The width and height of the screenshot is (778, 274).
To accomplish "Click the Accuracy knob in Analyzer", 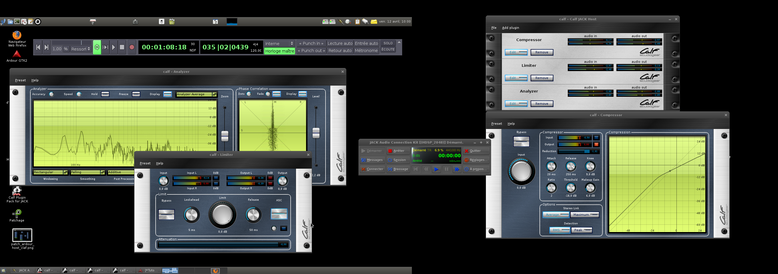I will coord(52,94).
